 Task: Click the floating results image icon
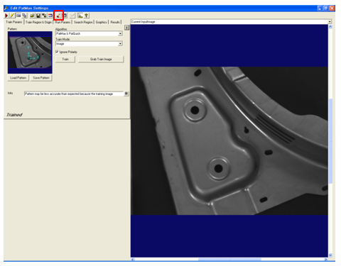point(80,16)
